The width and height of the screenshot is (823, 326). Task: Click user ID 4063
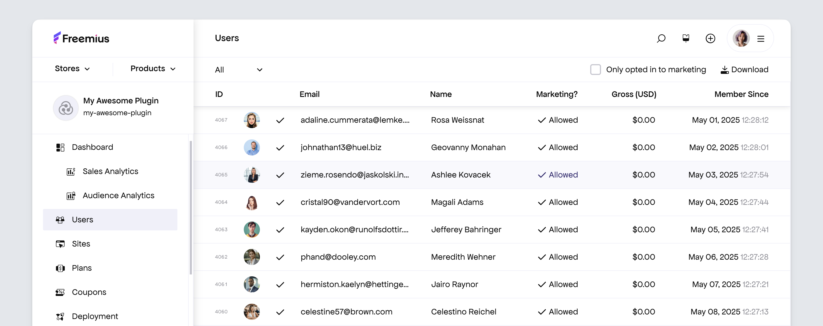coord(221,230)
